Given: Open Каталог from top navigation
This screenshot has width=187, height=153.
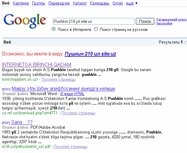Looking at the screenshot, I should pyautogui.click(x=80, y=3).
